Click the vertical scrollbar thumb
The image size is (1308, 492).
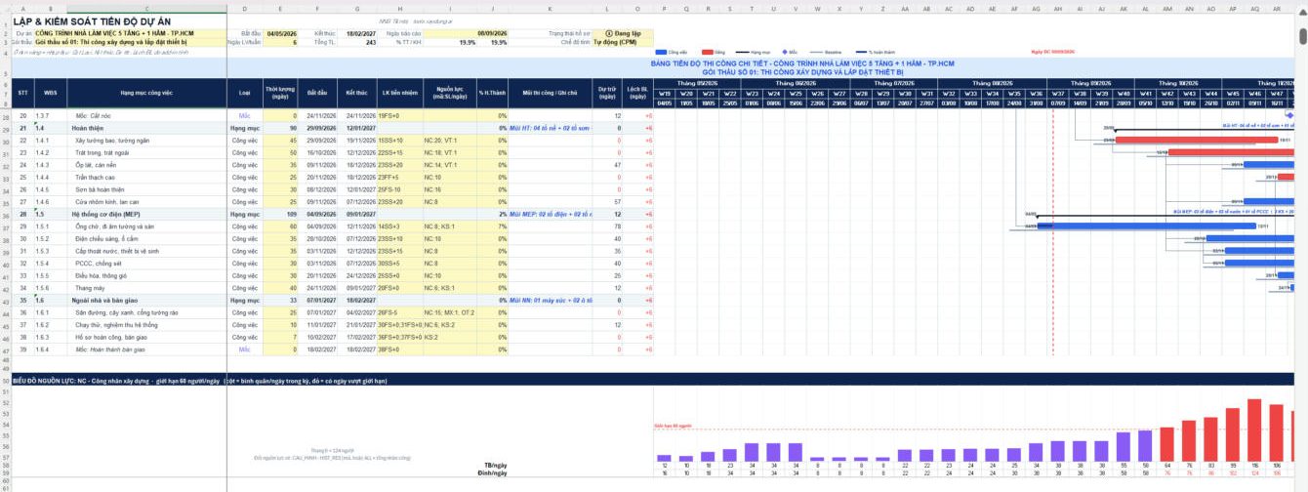pos(1302,35)
